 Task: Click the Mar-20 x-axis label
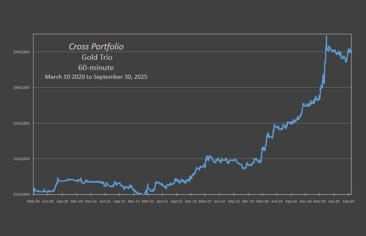click(x=33, y=202)
